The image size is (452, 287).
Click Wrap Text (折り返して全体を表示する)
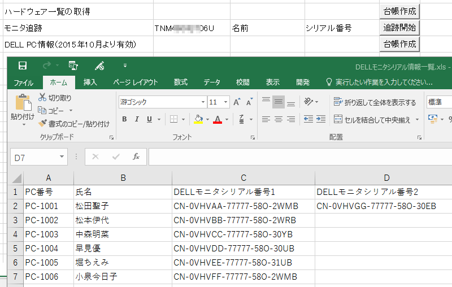point(375,102)
